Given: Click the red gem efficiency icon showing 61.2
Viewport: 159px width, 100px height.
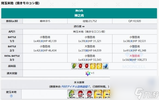Looking at the screenshot, I should (x=89, y=94).
